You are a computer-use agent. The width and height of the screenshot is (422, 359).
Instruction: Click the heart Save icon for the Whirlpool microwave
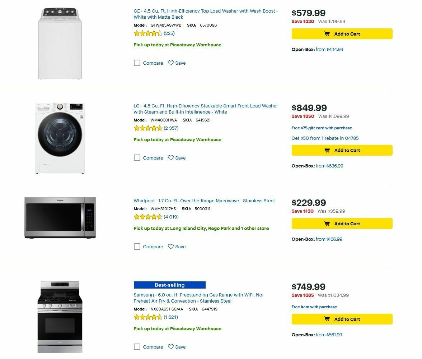(171, 247)
